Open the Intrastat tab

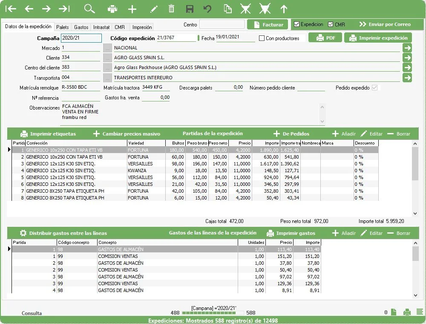point(101,27)
